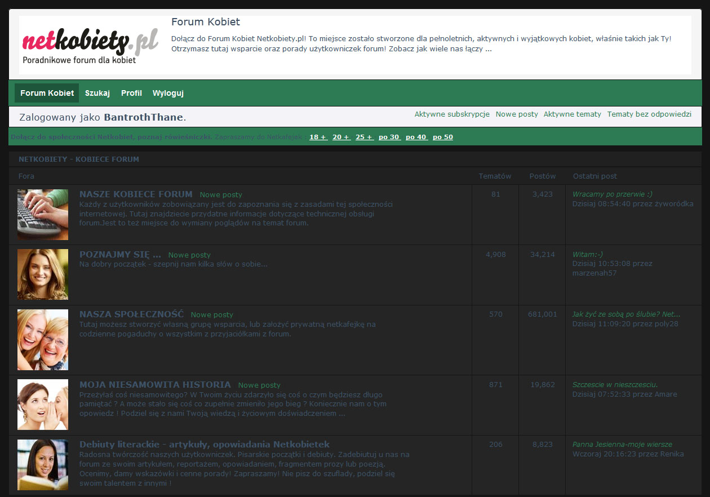Click timestamp 'Dzisiaj 07:52:33 przez Amare'
This screenshot has width=710, height=497.
[x=625, y=394]
